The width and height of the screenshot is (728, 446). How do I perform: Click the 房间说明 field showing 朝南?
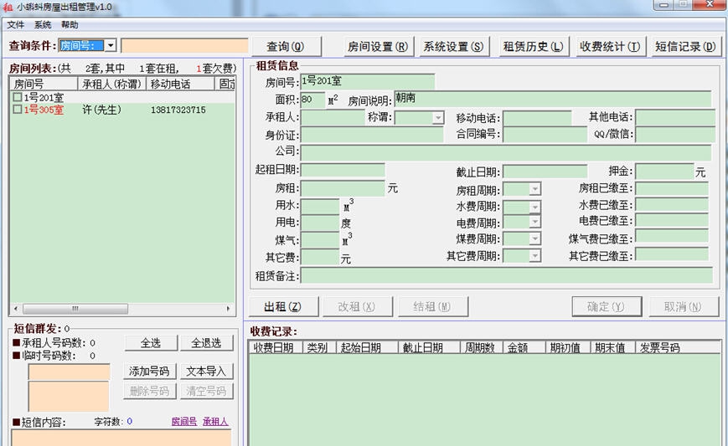(553, 98)
